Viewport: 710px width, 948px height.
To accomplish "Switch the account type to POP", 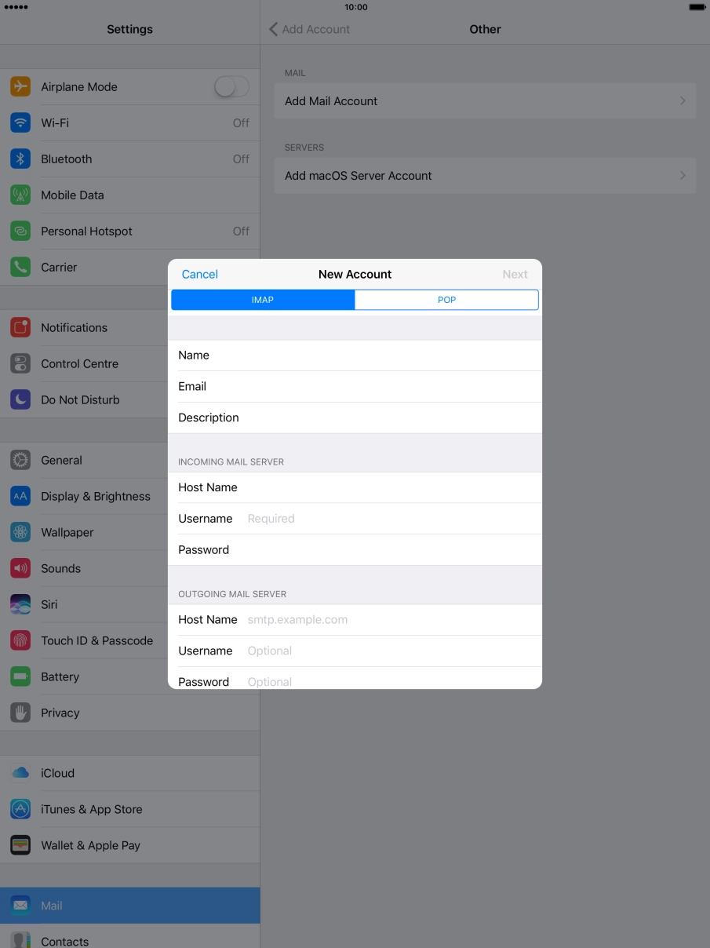I will (446, 300).
